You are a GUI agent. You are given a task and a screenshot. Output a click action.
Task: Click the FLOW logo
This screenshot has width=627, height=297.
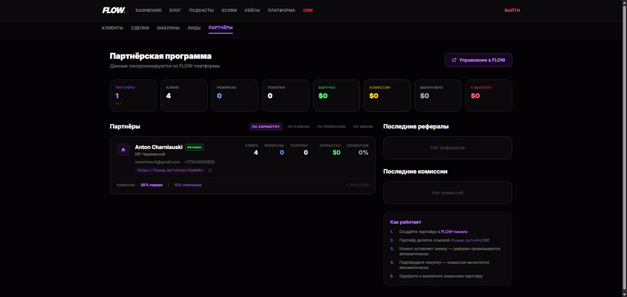[x=114, y=10]
